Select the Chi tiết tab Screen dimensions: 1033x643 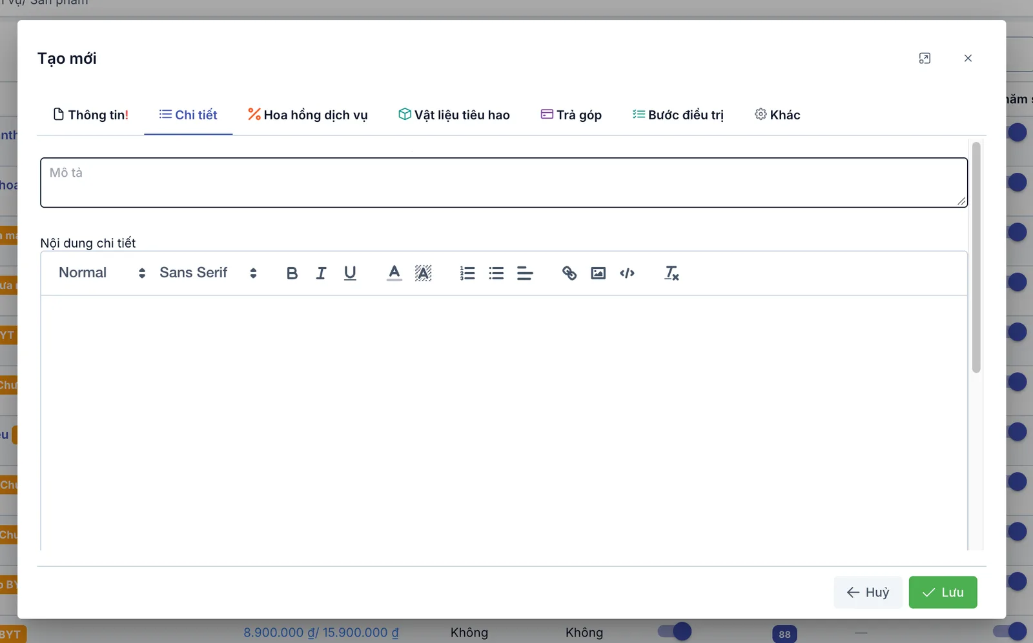coord(188,115)
